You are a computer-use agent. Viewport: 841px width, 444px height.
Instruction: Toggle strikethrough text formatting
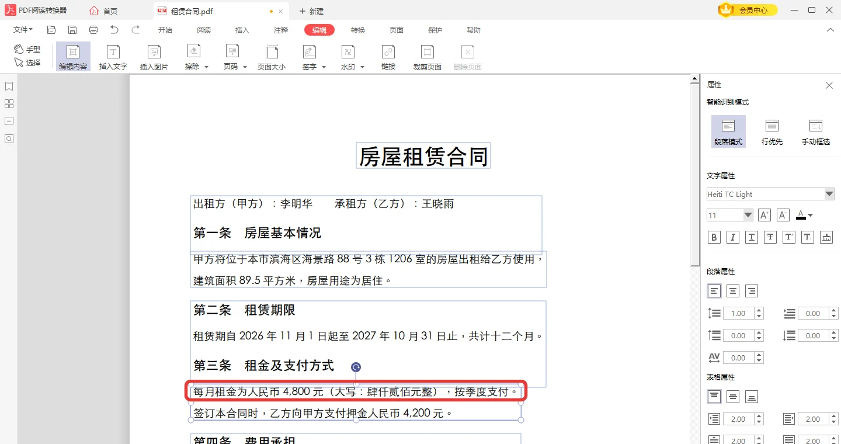770,237
